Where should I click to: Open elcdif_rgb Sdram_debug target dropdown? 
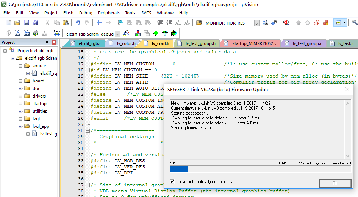[117, 34]
